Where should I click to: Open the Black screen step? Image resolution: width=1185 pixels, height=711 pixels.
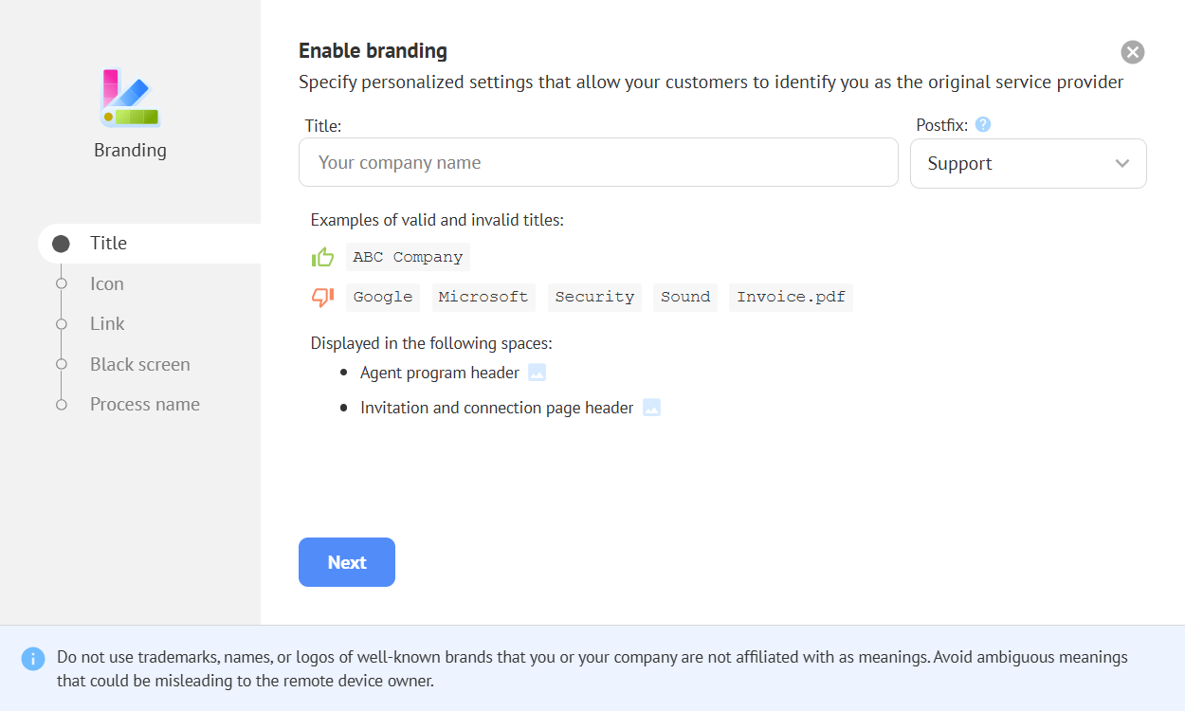pos(139,365)
